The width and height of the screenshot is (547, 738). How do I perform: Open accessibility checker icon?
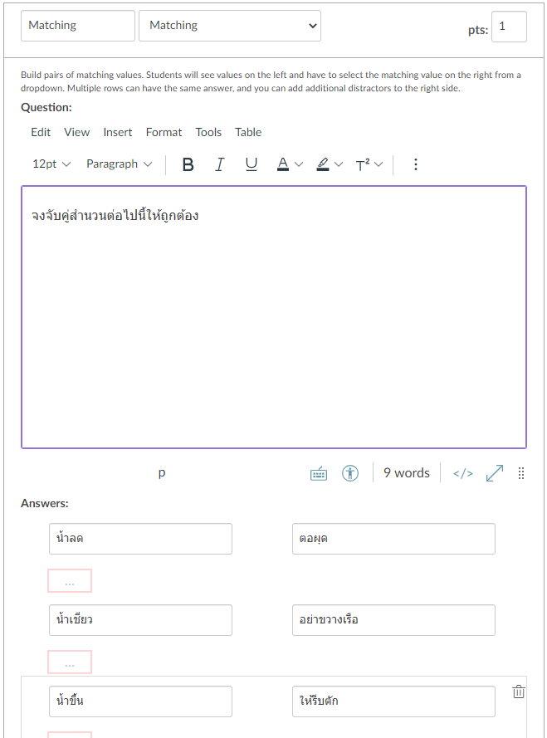tap(350, 473)
